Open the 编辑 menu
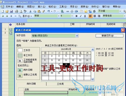 [20, 7]
